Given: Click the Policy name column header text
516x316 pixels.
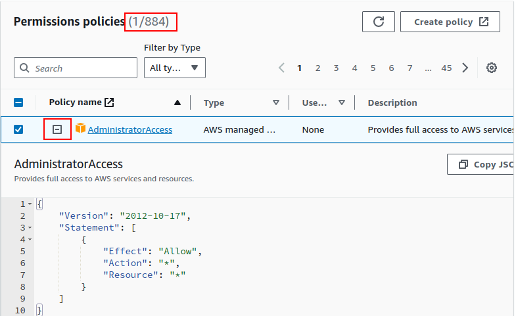Looking at the screenshot, I should 75,102.
